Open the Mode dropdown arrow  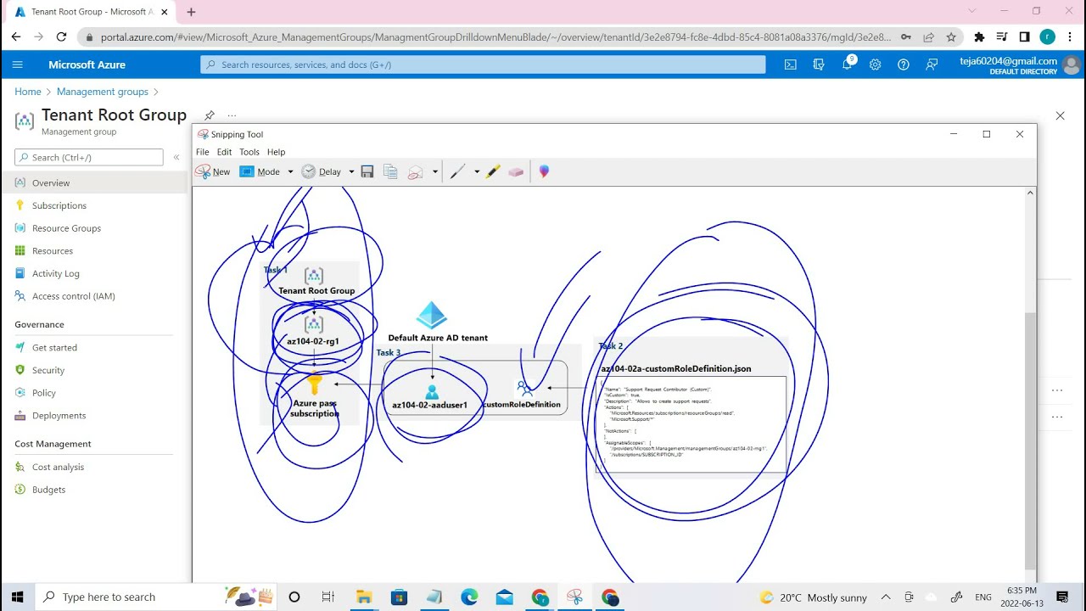pos(290,171)
